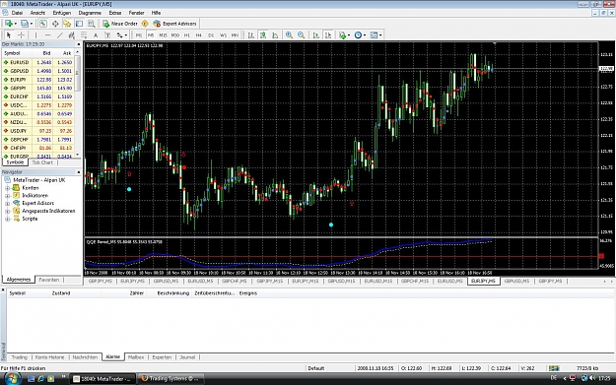Screen dimensions: 616x385
Task: Open the Konto Historie terminal tab
Action: 49,357
